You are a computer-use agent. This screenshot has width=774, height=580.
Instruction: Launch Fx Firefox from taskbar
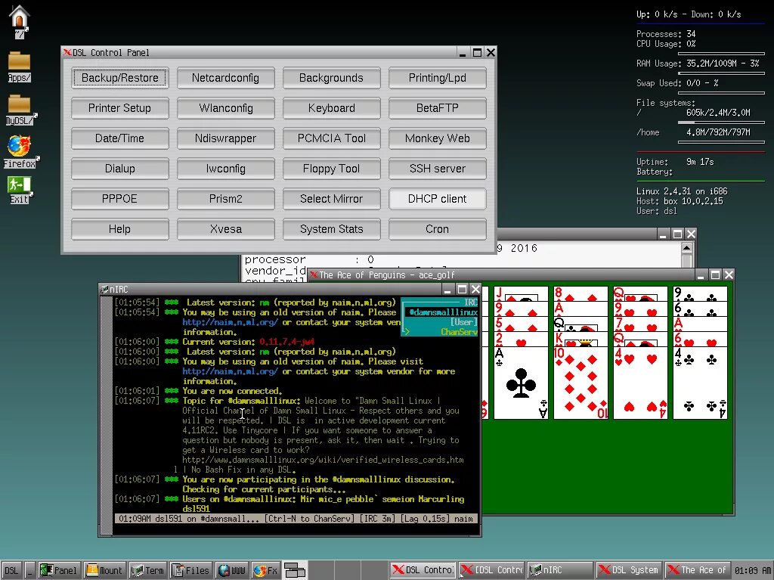(265, 570)
